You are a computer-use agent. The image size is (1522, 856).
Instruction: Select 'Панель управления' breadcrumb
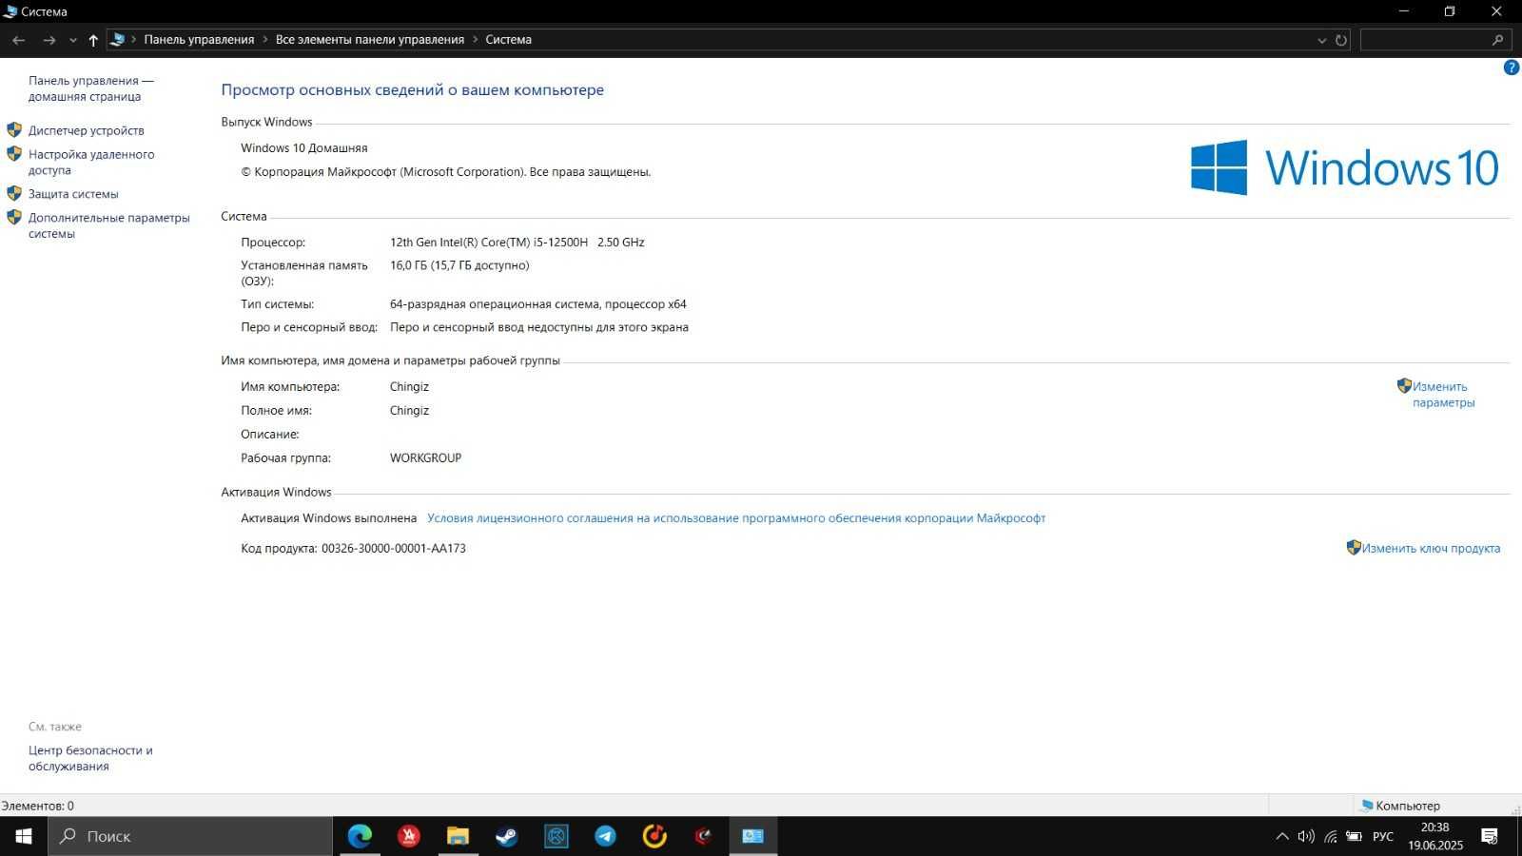coord(199,40)
